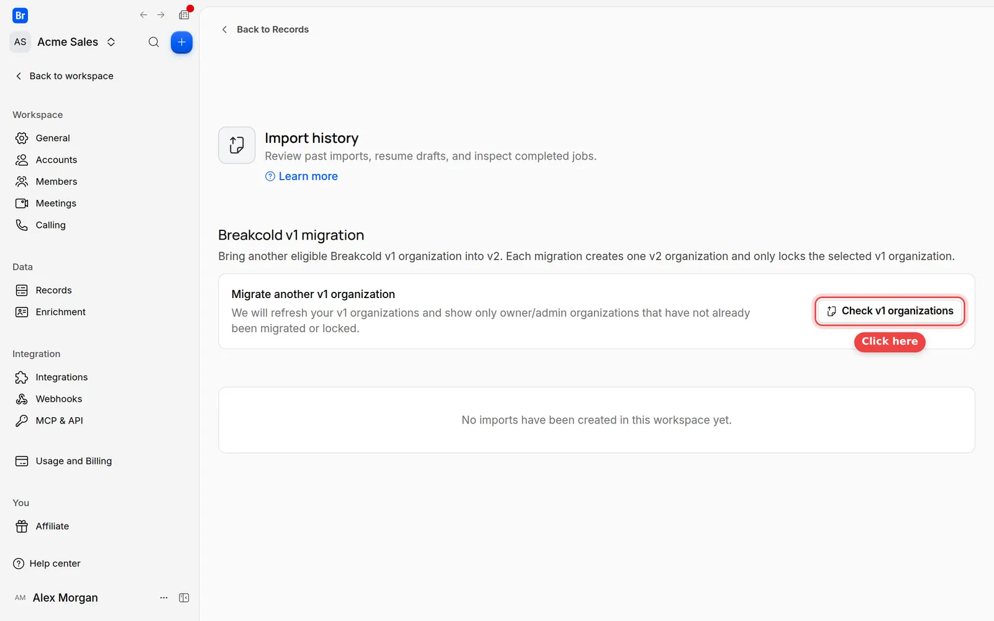Viewport: 994px width, 621px height.
Task: Click the Affiliate gift icon
Action: click(x=22, y=526)
